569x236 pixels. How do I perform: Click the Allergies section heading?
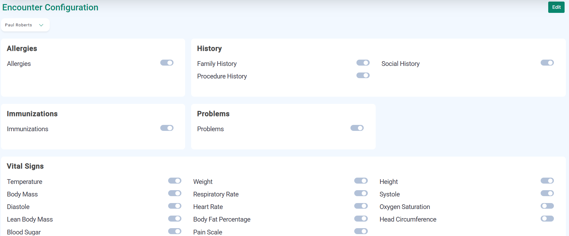22,49
